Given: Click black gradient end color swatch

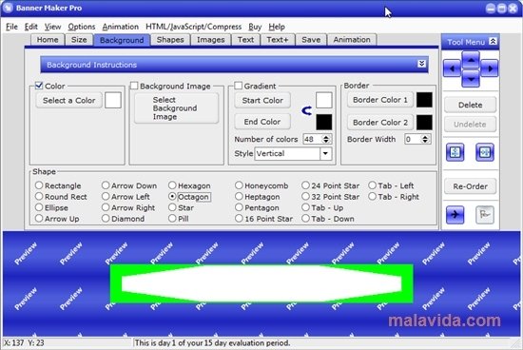Looking at the screenshot, I should 324,122.
